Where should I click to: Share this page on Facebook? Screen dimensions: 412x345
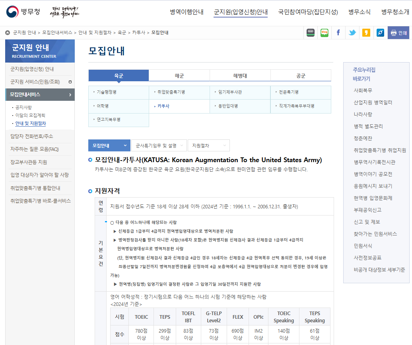(x=338, y=33)
